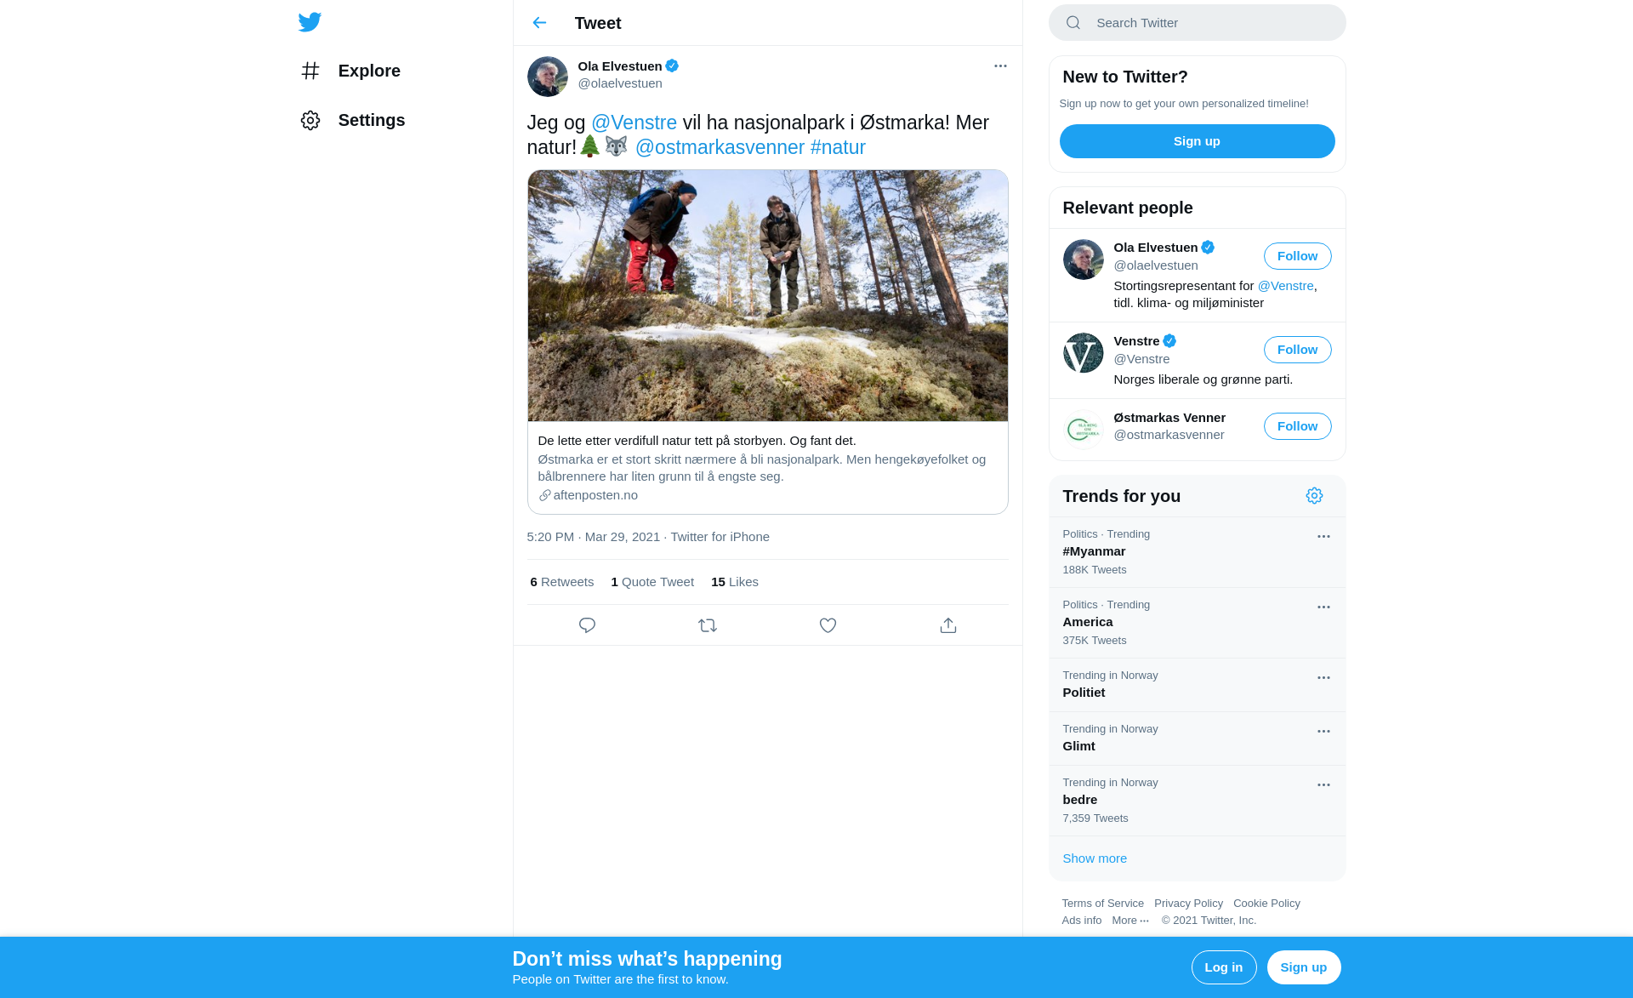The width and height of the screenshot is (1633, 998).
Task: Open the America trend
Action: point(1197,623)
